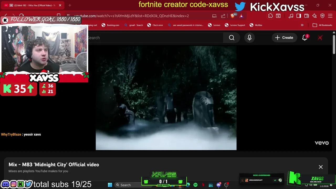Open Discord from the taskbar
Image resolution: width=336 pixels, height=189 pixels.
tap(219, 185)
